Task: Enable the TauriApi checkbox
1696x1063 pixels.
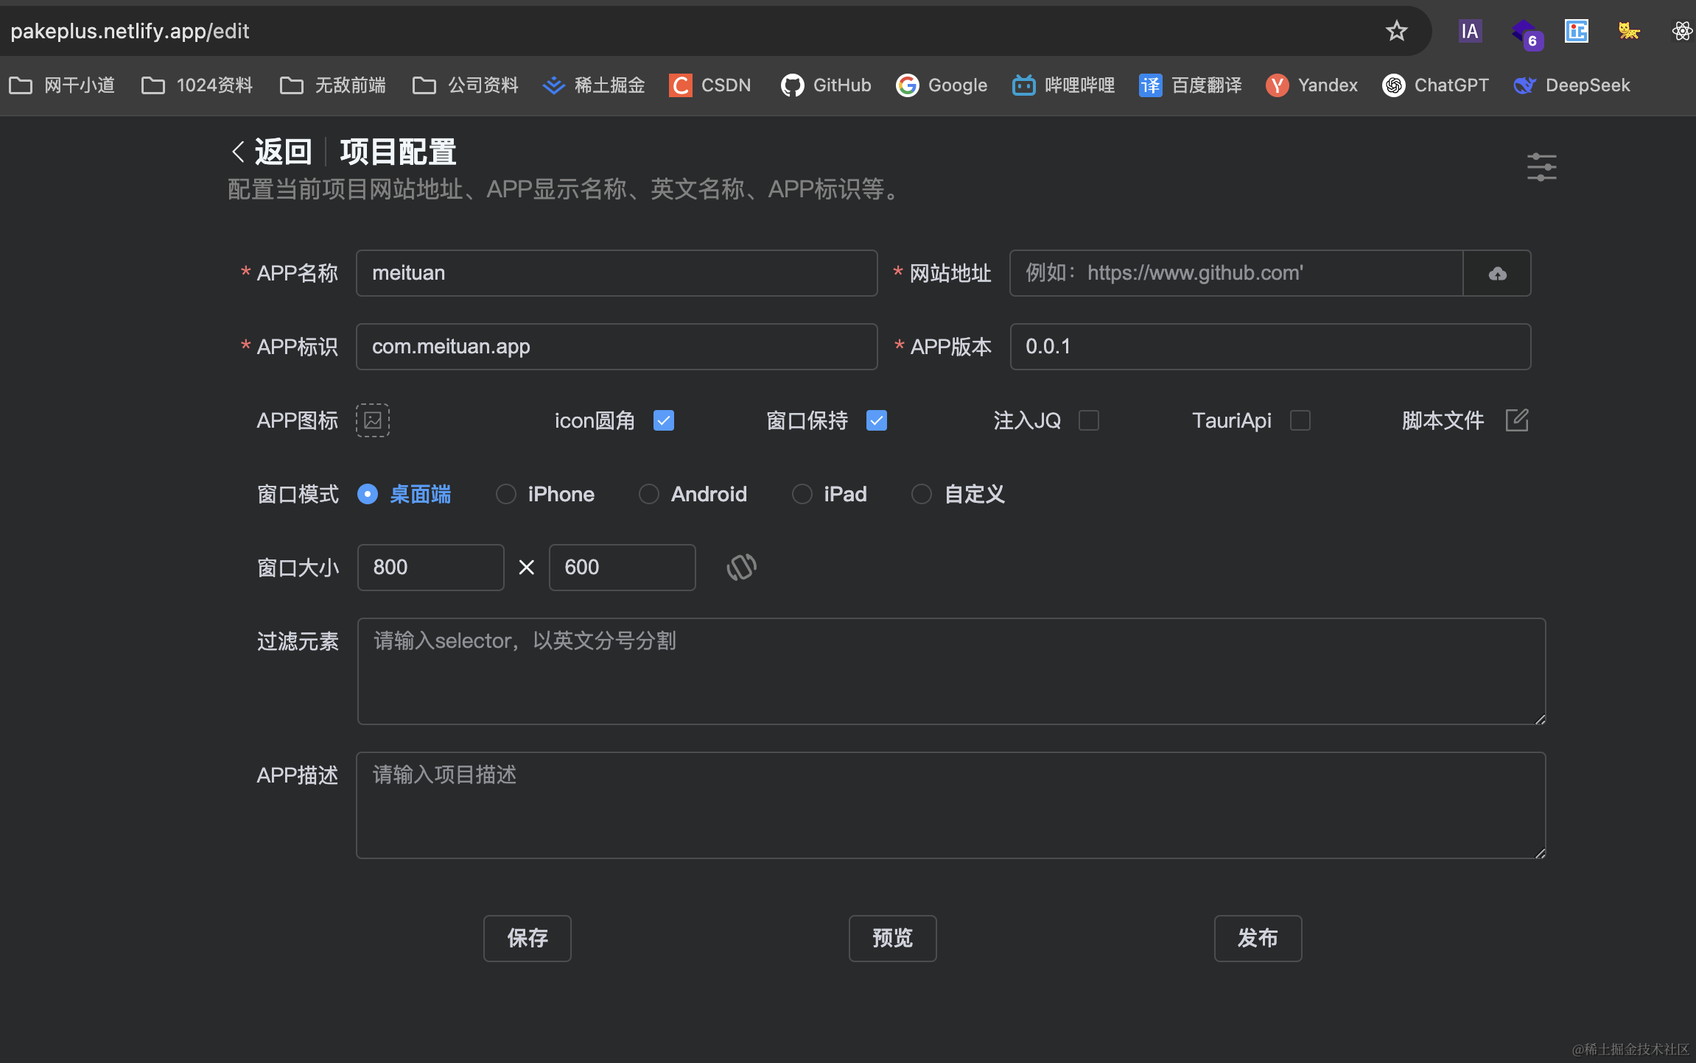Action: coord(1300,420)
